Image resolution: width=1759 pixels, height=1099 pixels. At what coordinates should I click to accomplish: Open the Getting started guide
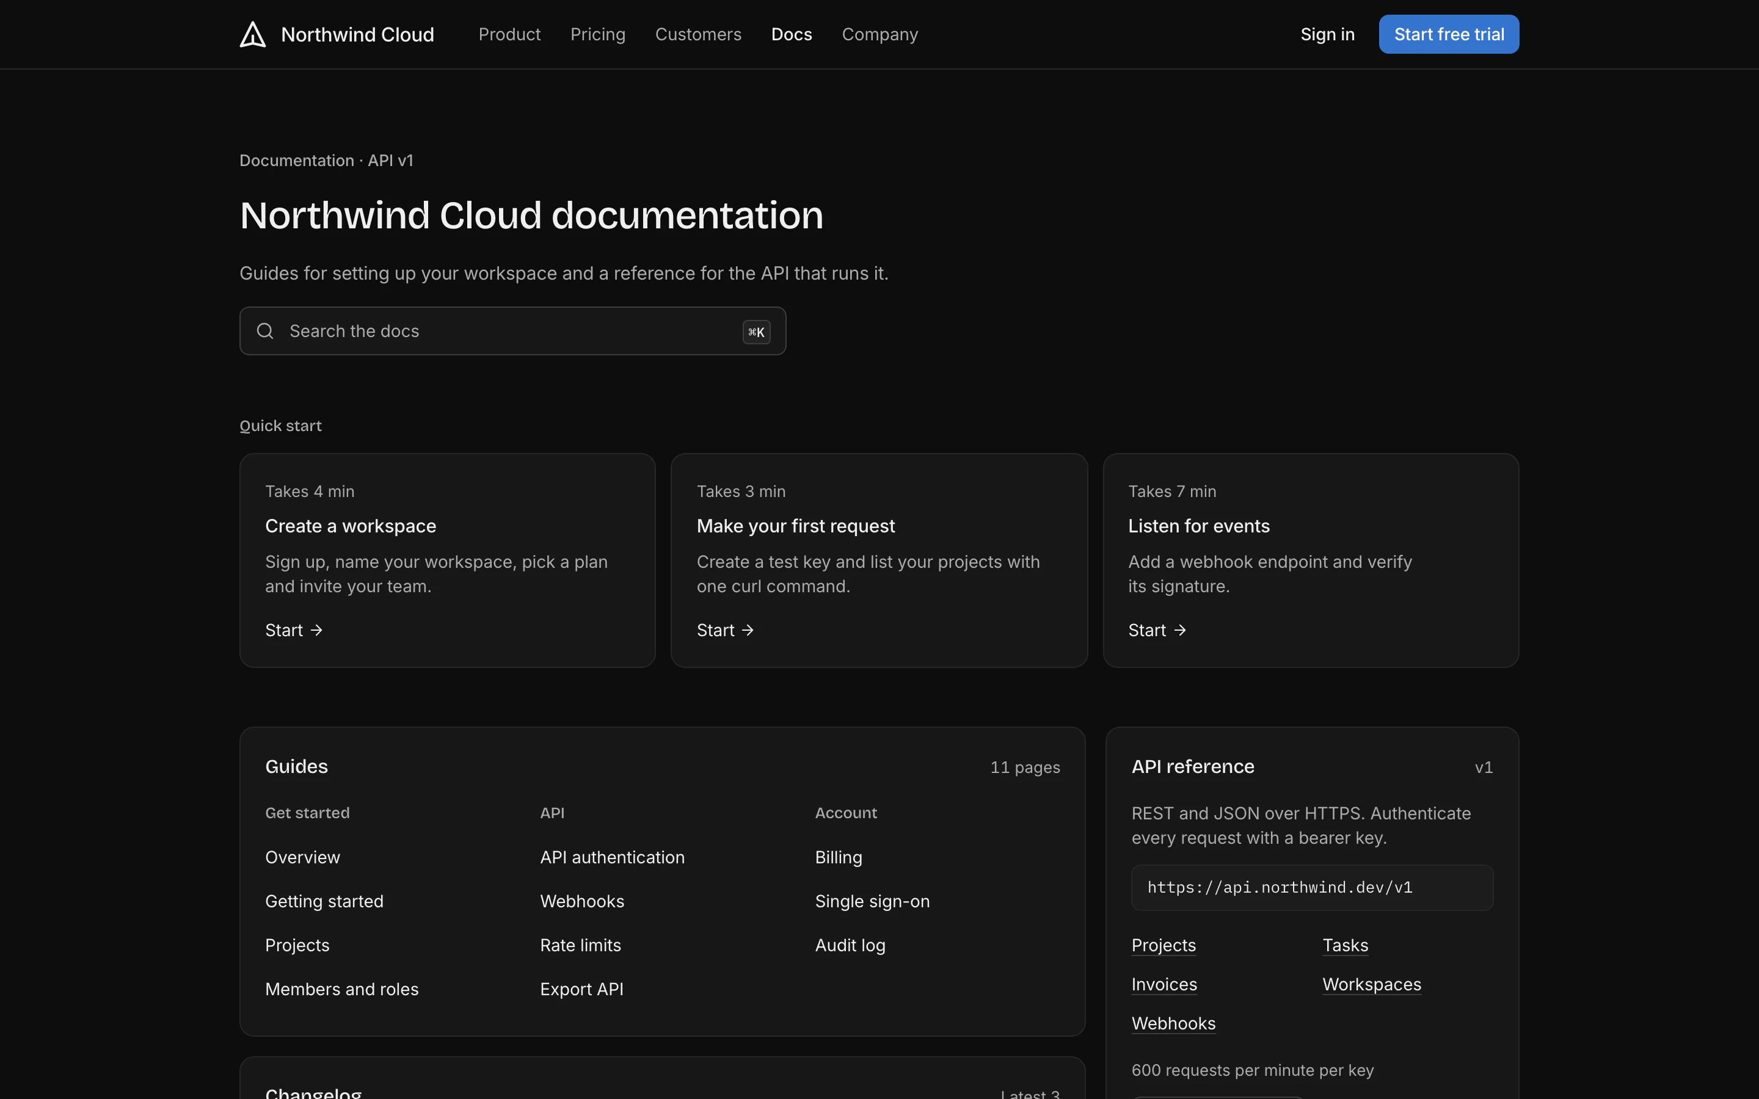pos(324,901)
